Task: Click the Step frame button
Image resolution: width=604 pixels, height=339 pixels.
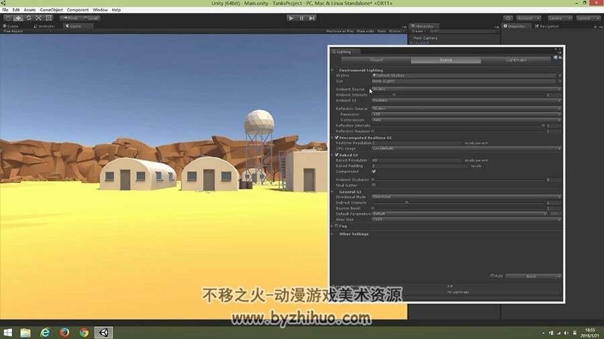Action: pyautogui.click(x=312, y=18)
